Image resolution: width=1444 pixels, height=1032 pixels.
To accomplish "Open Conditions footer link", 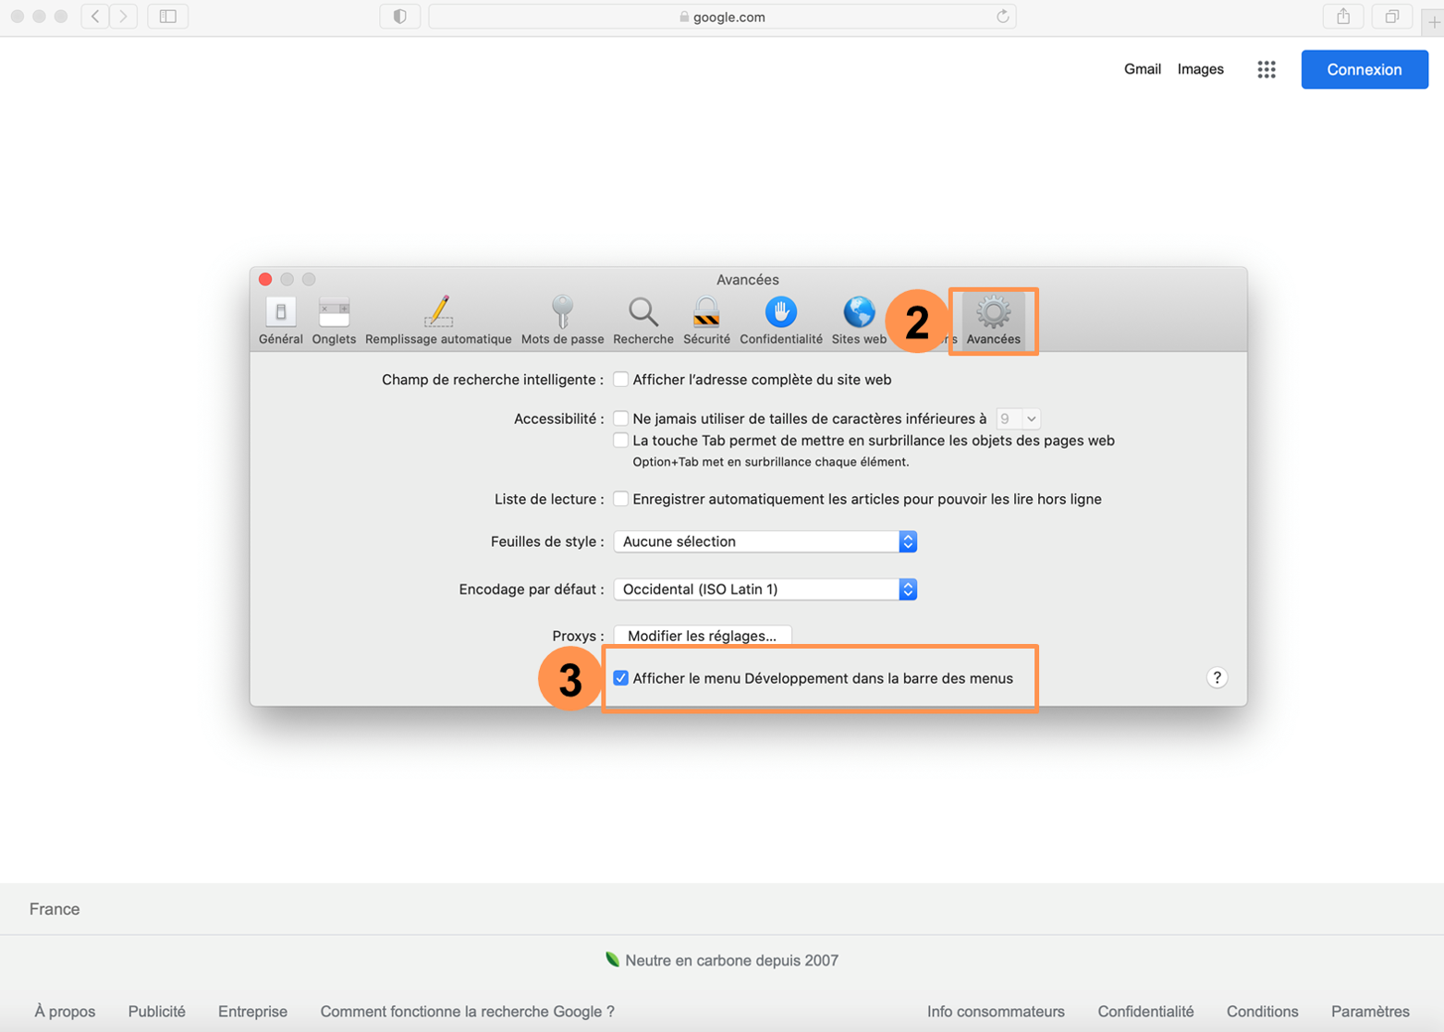I will (x=1262, y=1012).
